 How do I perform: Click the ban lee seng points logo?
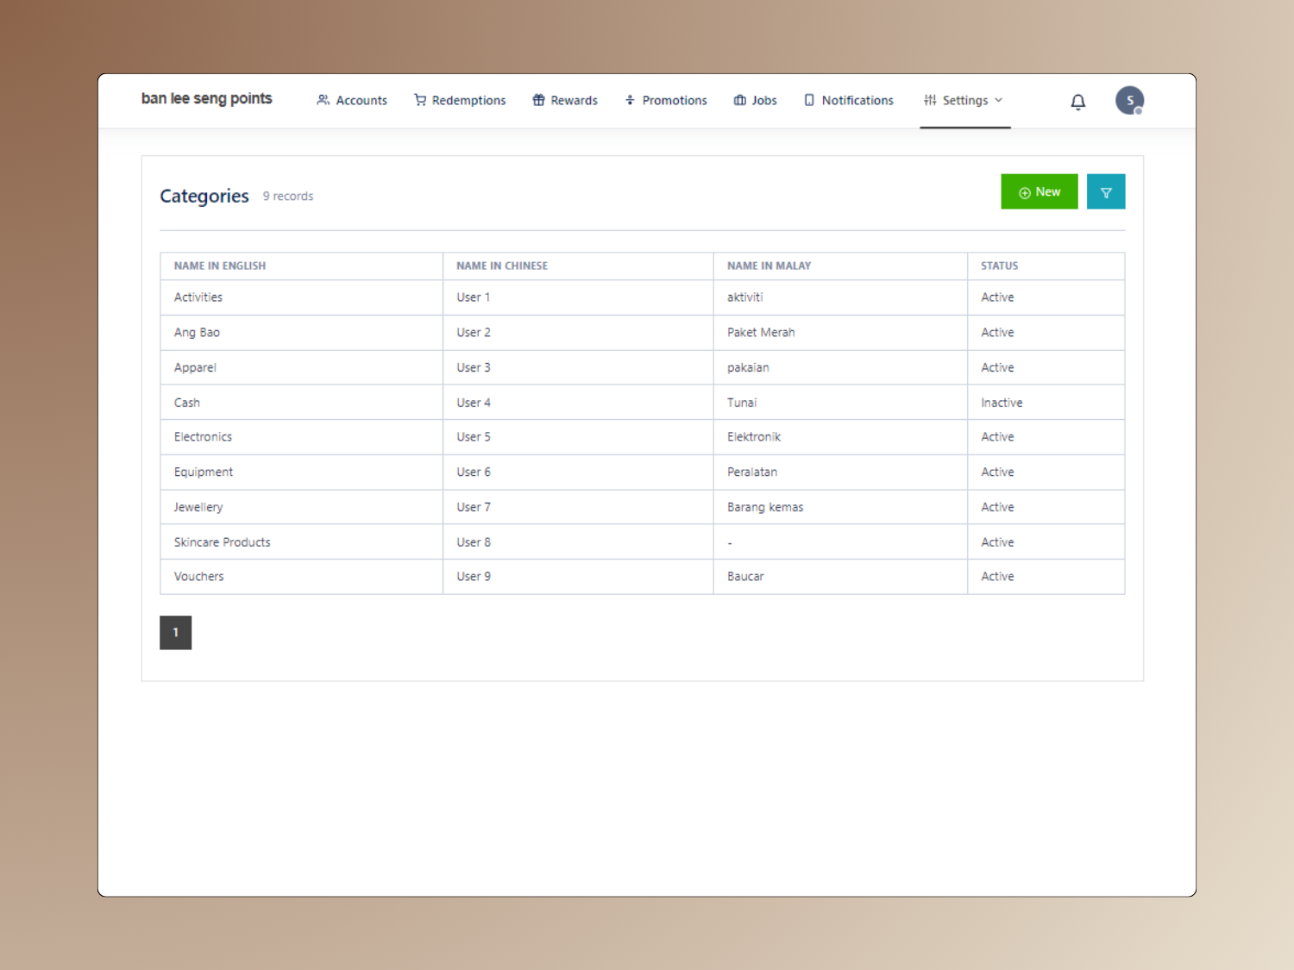(x=207, y=99)
